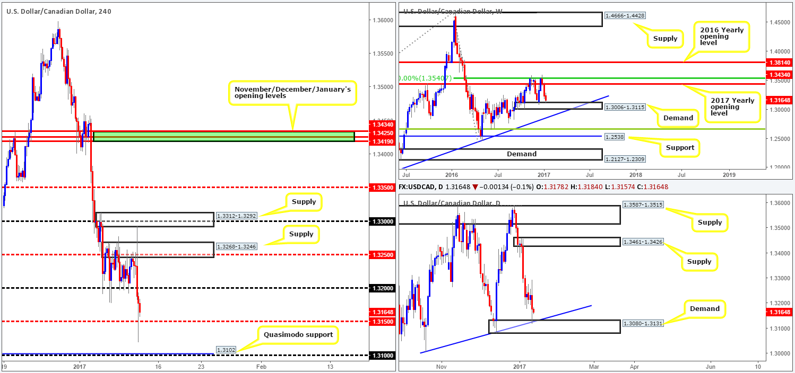Click the '2018' date on the weekly chart axis
795x373 pixels.
pyautogui.click(x=636, y=174)
